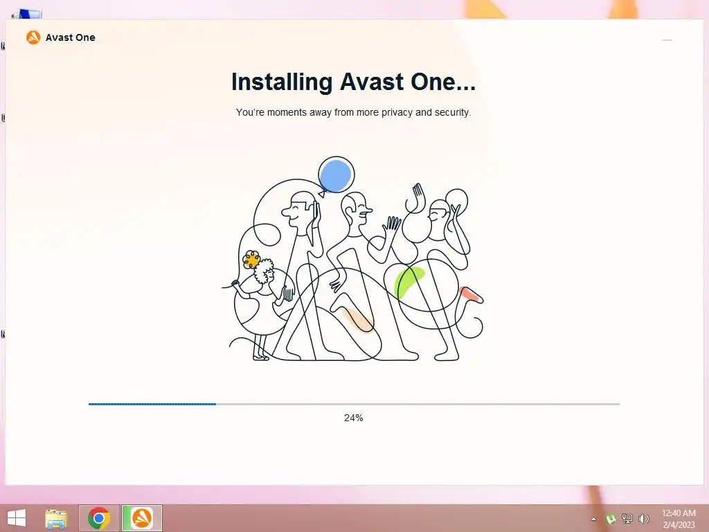Click the installation progress bar
Image resolution: width=709 pixels, height=532 pixels.
(354, 404)
